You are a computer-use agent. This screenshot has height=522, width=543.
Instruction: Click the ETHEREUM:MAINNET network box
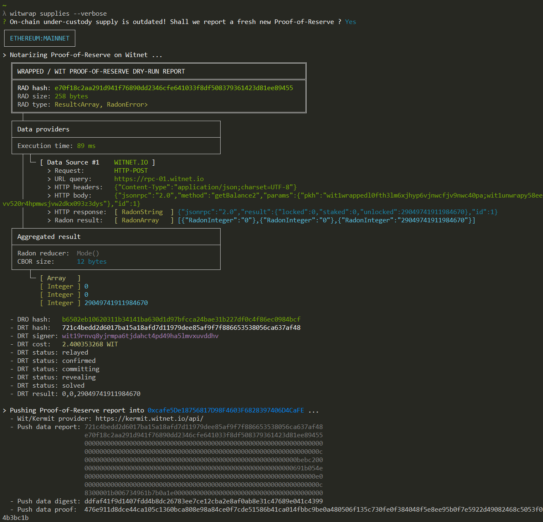[40, 38]
